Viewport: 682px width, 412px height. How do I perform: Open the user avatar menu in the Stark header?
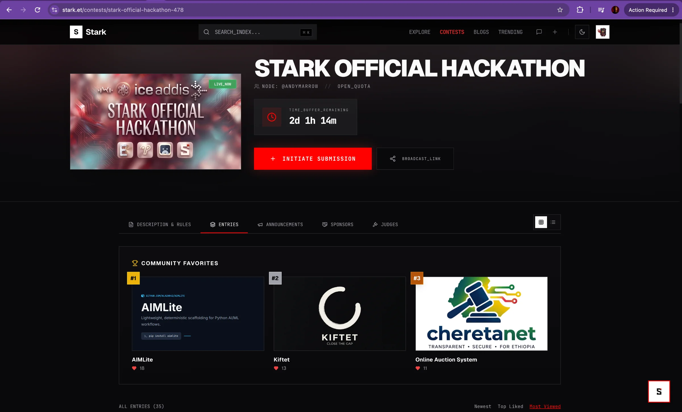[x=602, y=32]
